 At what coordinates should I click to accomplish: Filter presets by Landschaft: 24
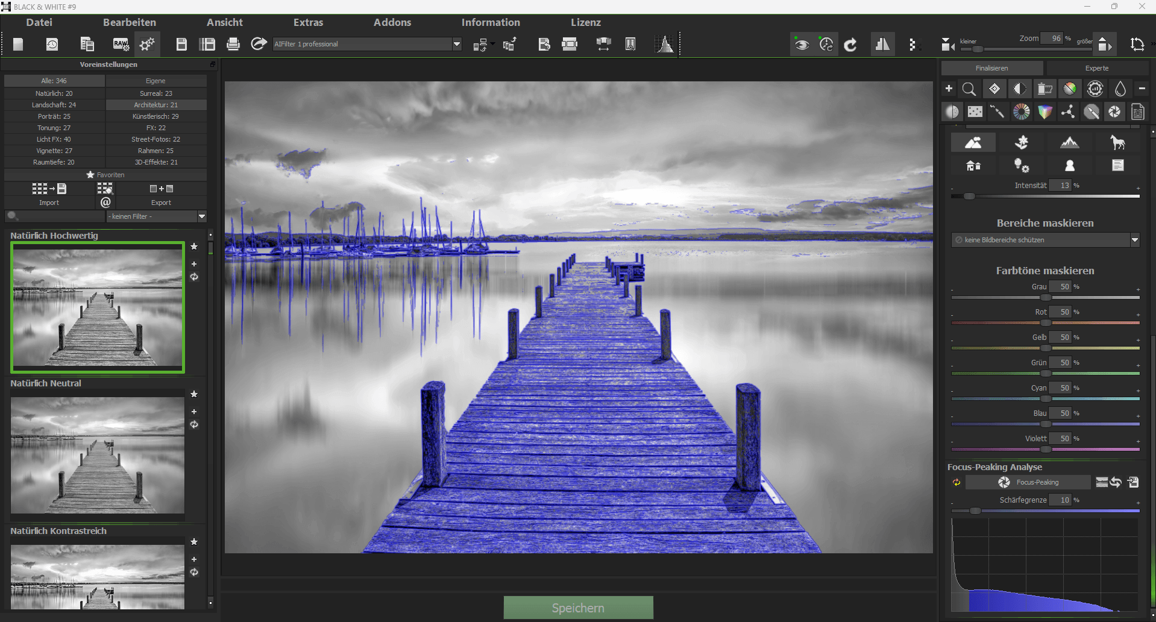click(x=54, y=105)
